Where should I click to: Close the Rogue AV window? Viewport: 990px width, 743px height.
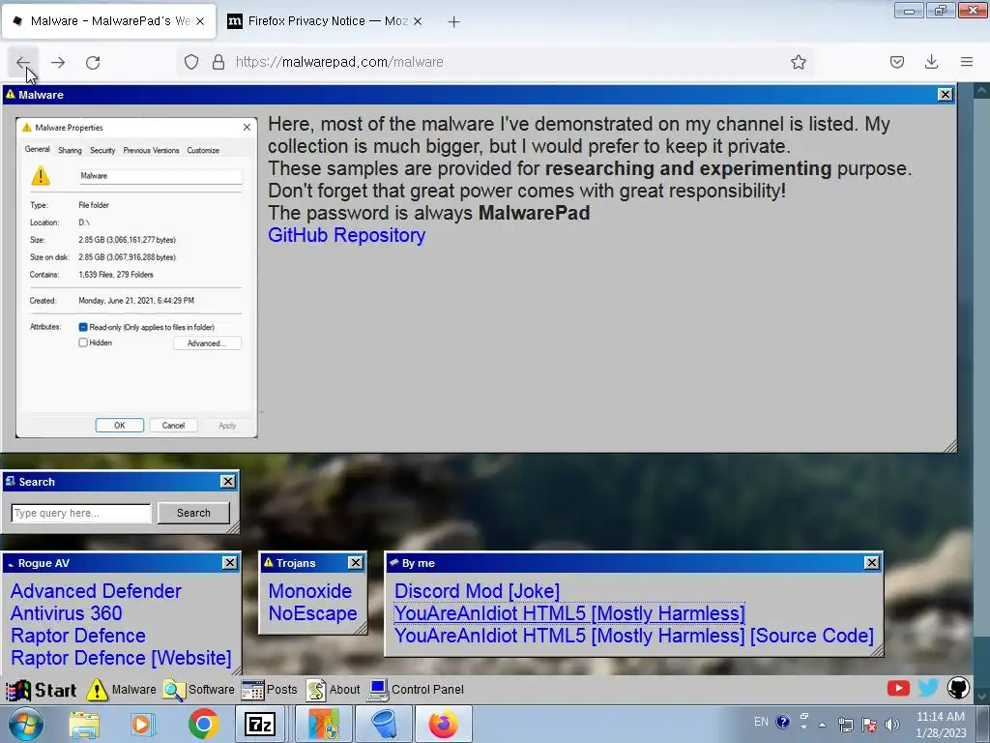point(230,562)
